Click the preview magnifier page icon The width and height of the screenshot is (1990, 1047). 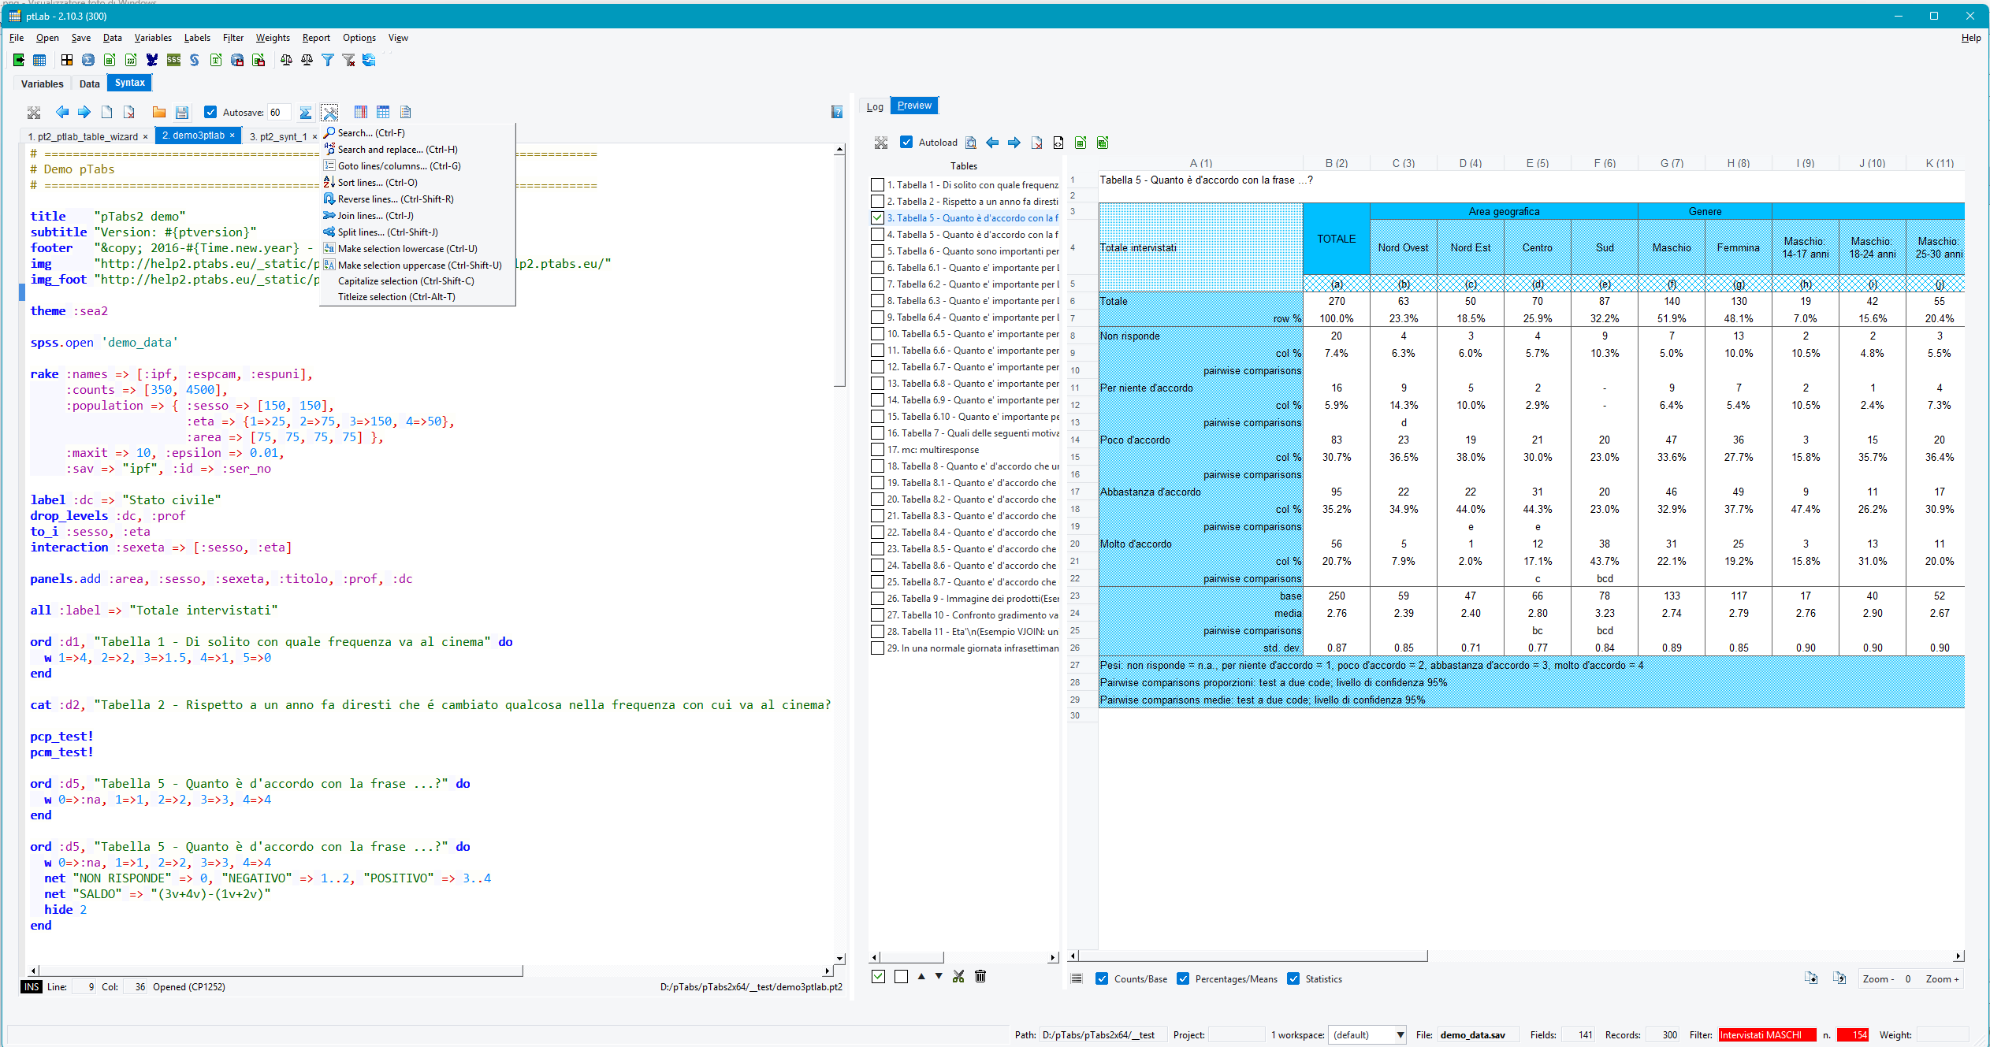pos(971,143)
